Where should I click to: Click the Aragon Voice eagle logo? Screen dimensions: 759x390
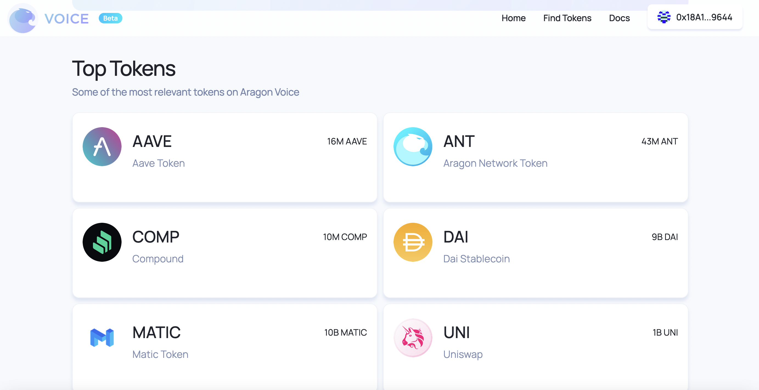tap(23, 19)
